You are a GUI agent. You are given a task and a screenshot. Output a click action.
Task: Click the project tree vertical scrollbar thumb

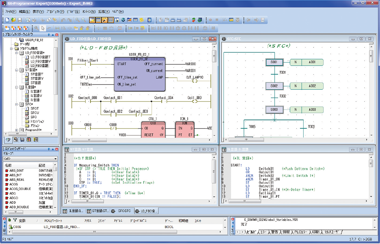[x=55, y=70]
